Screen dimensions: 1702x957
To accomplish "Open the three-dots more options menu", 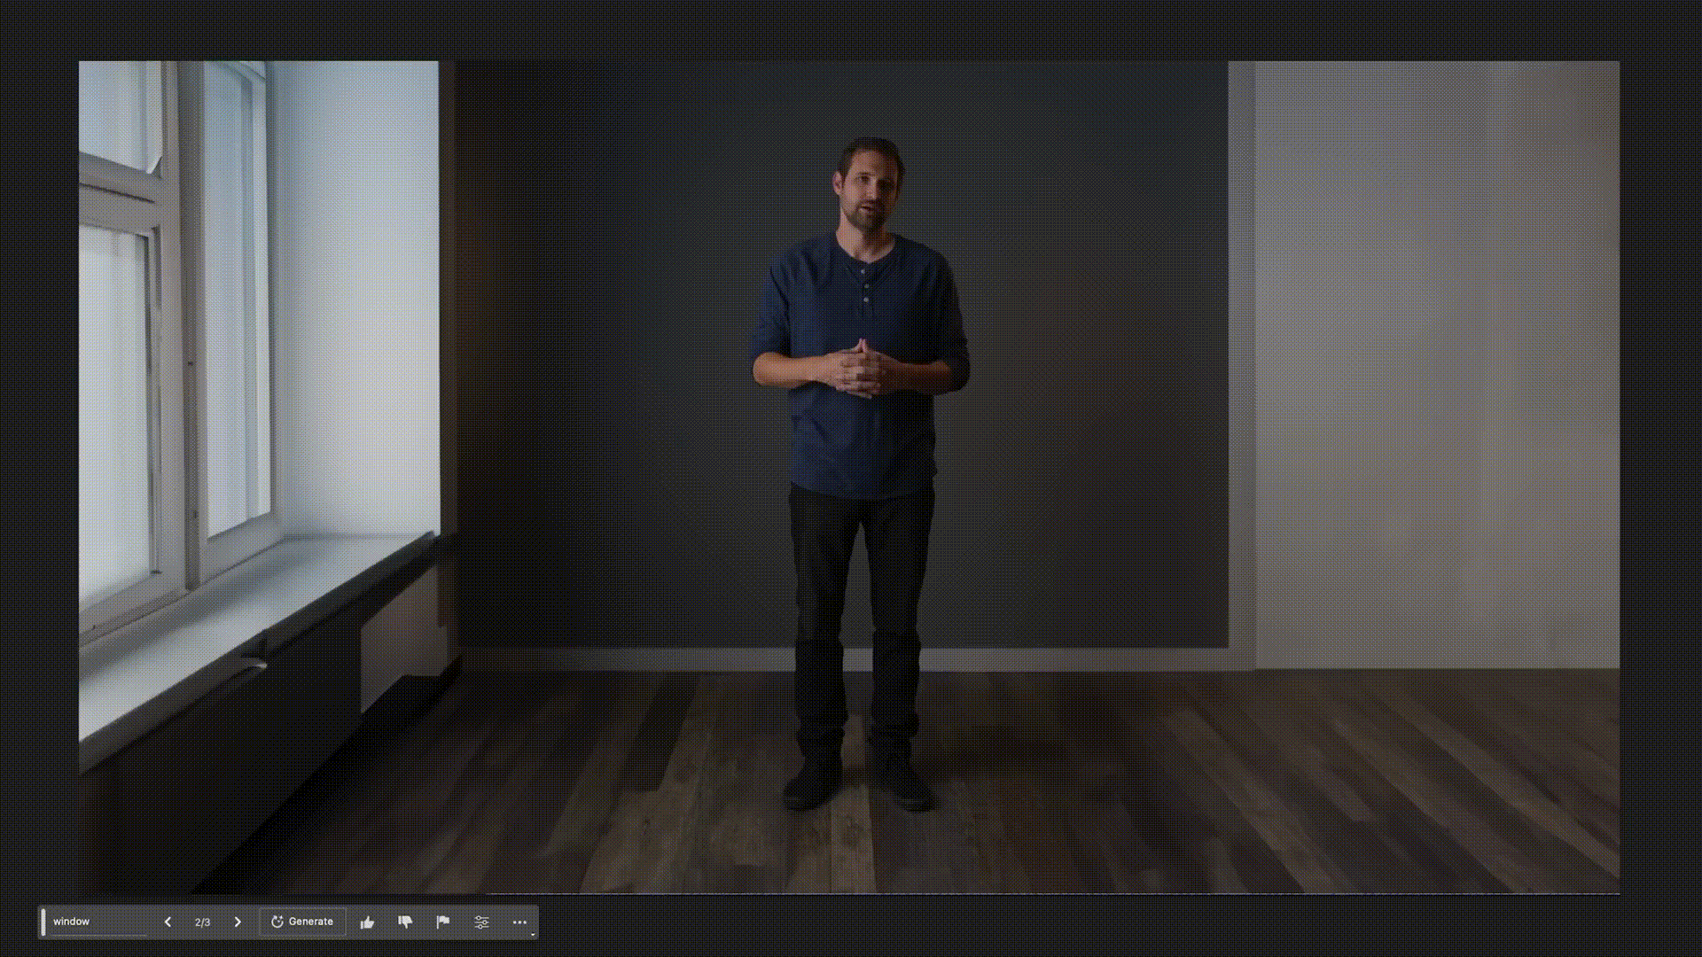I will [519, 922].
